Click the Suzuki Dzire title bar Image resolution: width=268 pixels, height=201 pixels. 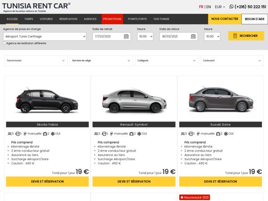[x=221, y=124]
